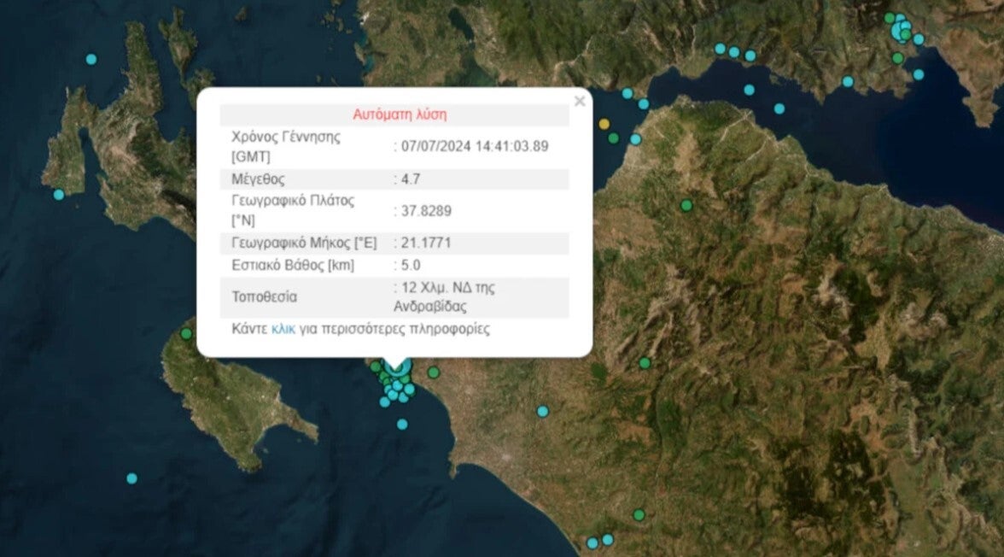The width and height of the screenshot is (1004, 557).
Task: Click the large cyan epicenter marker under the popup pointer
Action: [x=396, y=367]
